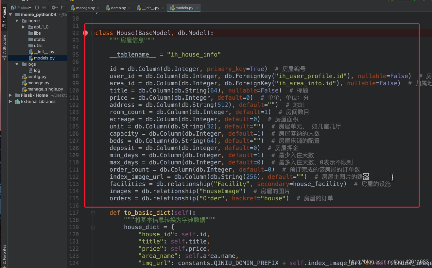The width and height of the screenshot is (432, 268).
Task: Click the ihome package folder icon
Action: [x=24, y=21]
